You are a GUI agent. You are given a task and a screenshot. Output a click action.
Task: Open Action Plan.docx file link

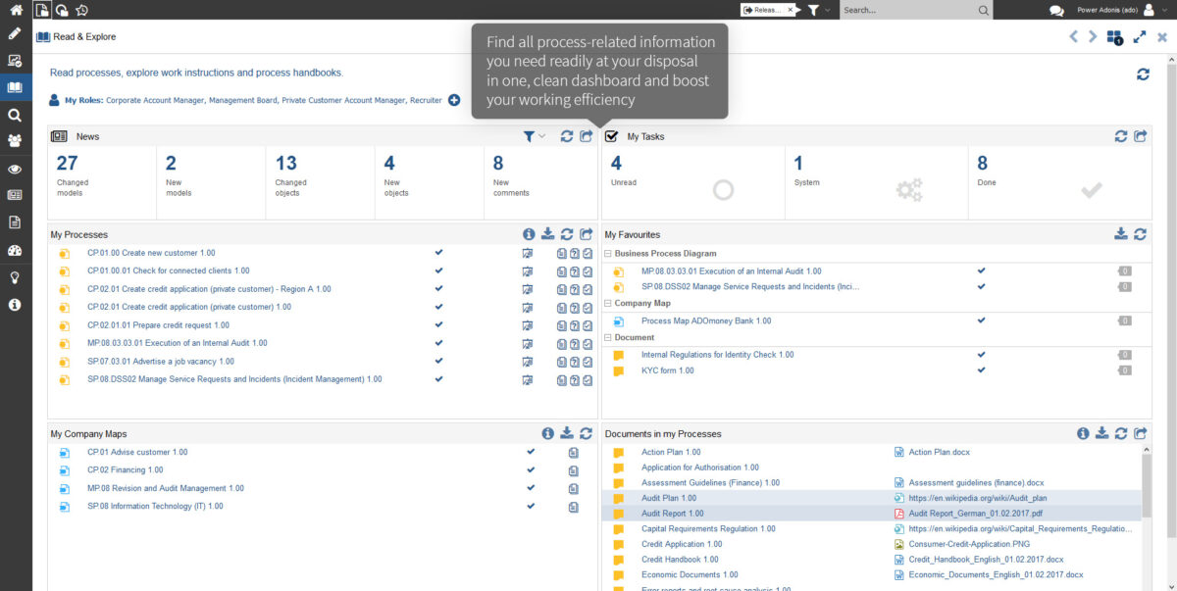coord(939,452)
